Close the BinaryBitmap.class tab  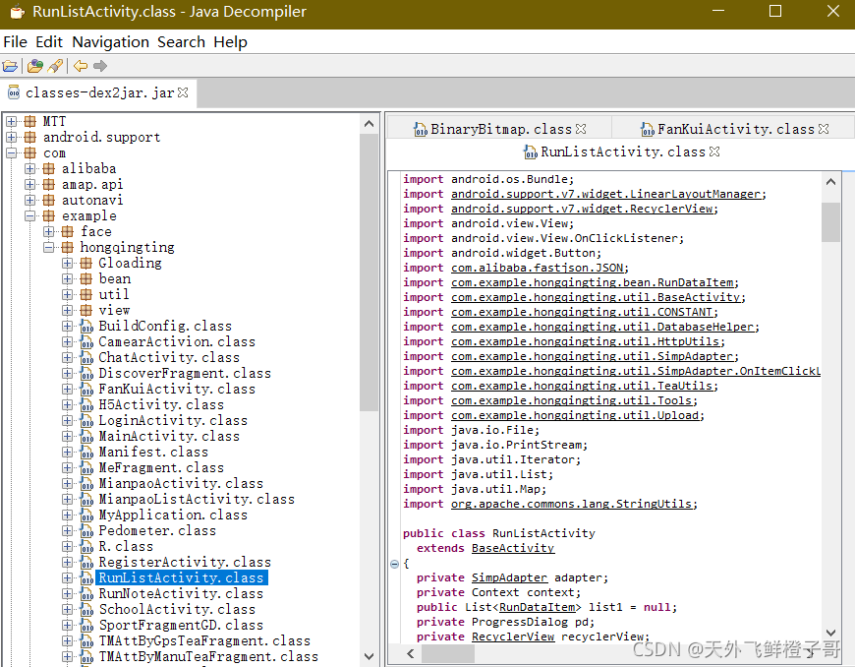pos(581,129)
